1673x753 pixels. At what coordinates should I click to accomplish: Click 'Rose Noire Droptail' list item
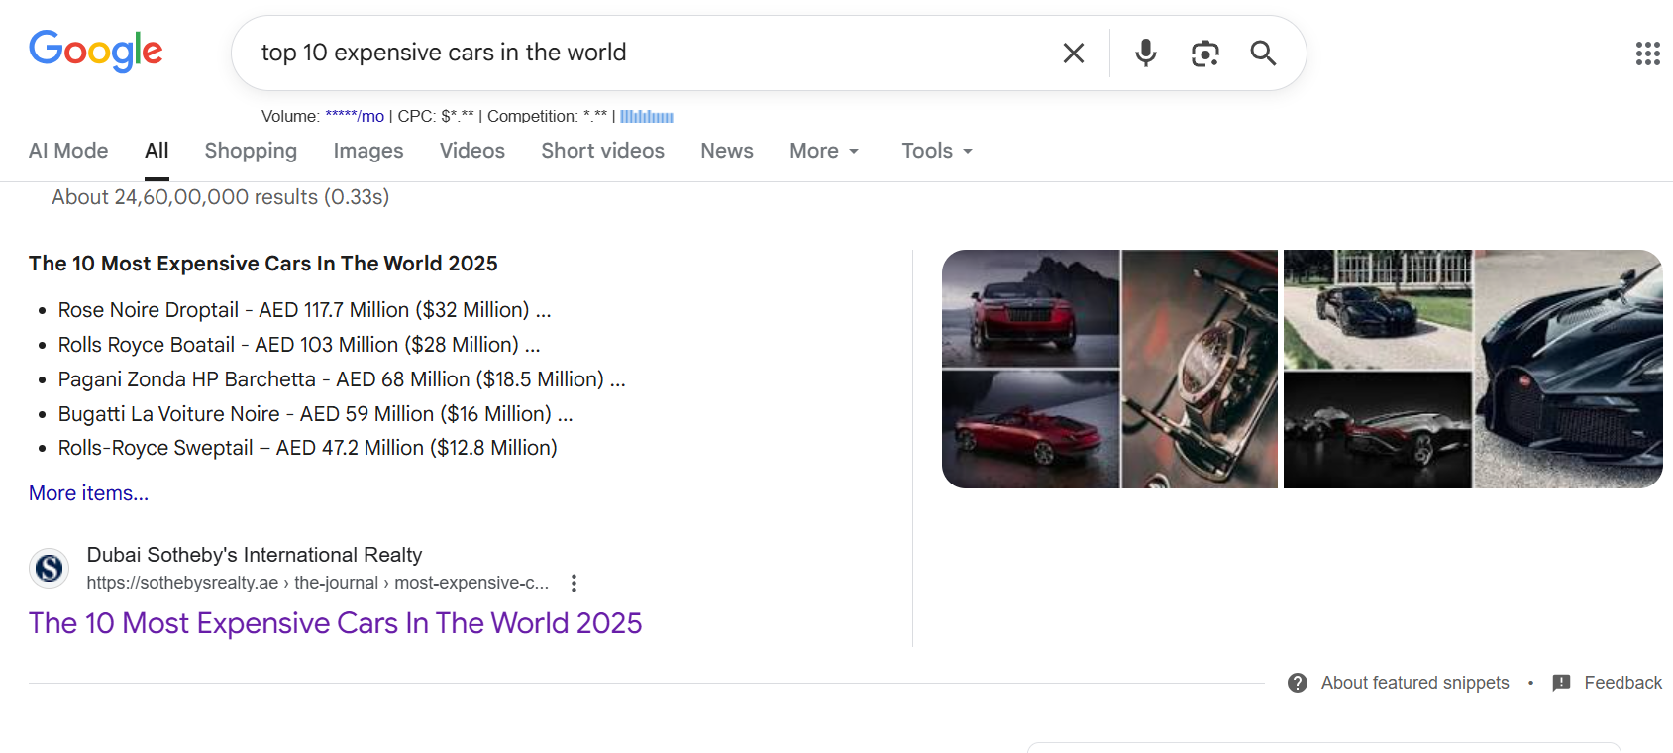[x=304, y=310]
